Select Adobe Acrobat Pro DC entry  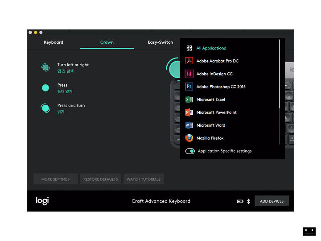tap(218, 61)
